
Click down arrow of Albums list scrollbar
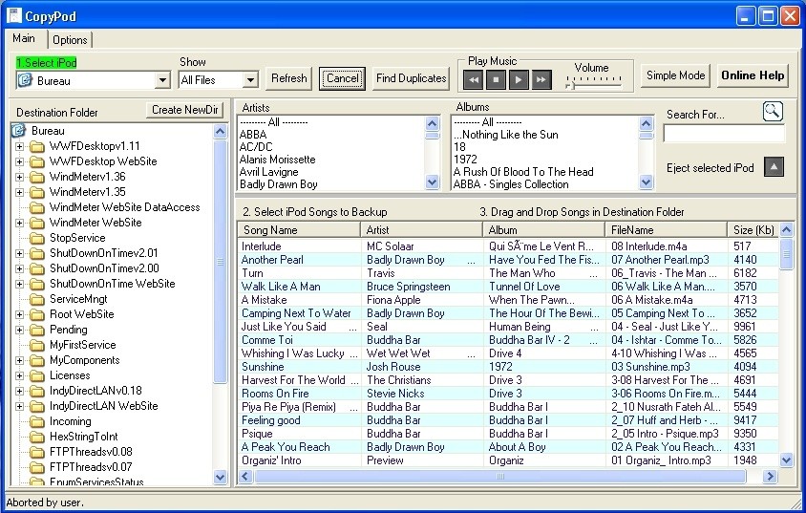coord(647,182)
